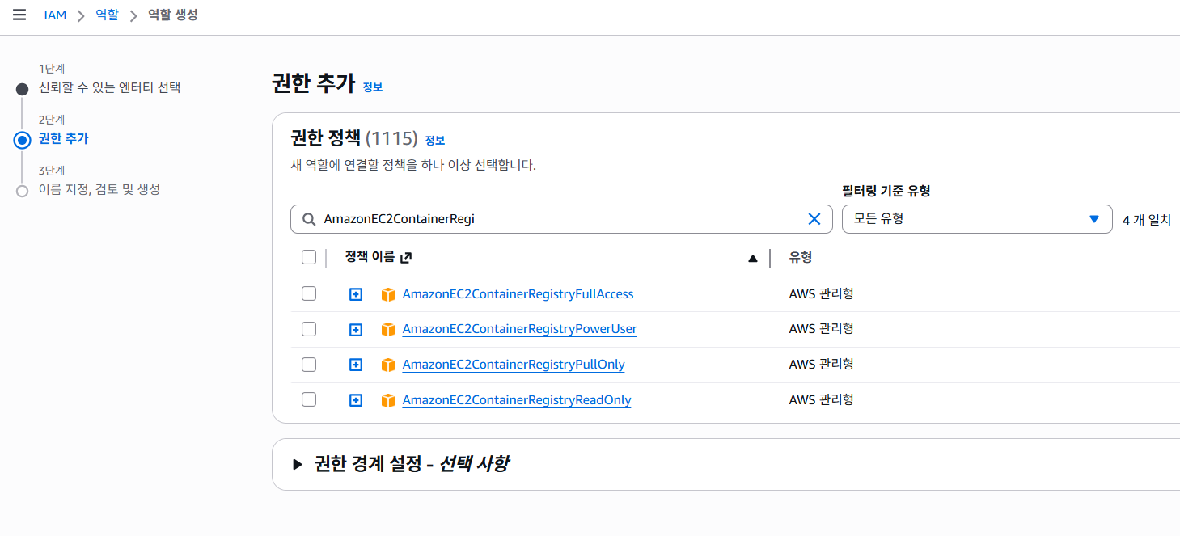Click AWS 관리형 type in FullAccess row
This screenshot has height=536, width=1180.
tap(822, 293)
